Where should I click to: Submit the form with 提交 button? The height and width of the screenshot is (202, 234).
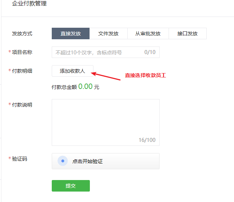(71, 186)
